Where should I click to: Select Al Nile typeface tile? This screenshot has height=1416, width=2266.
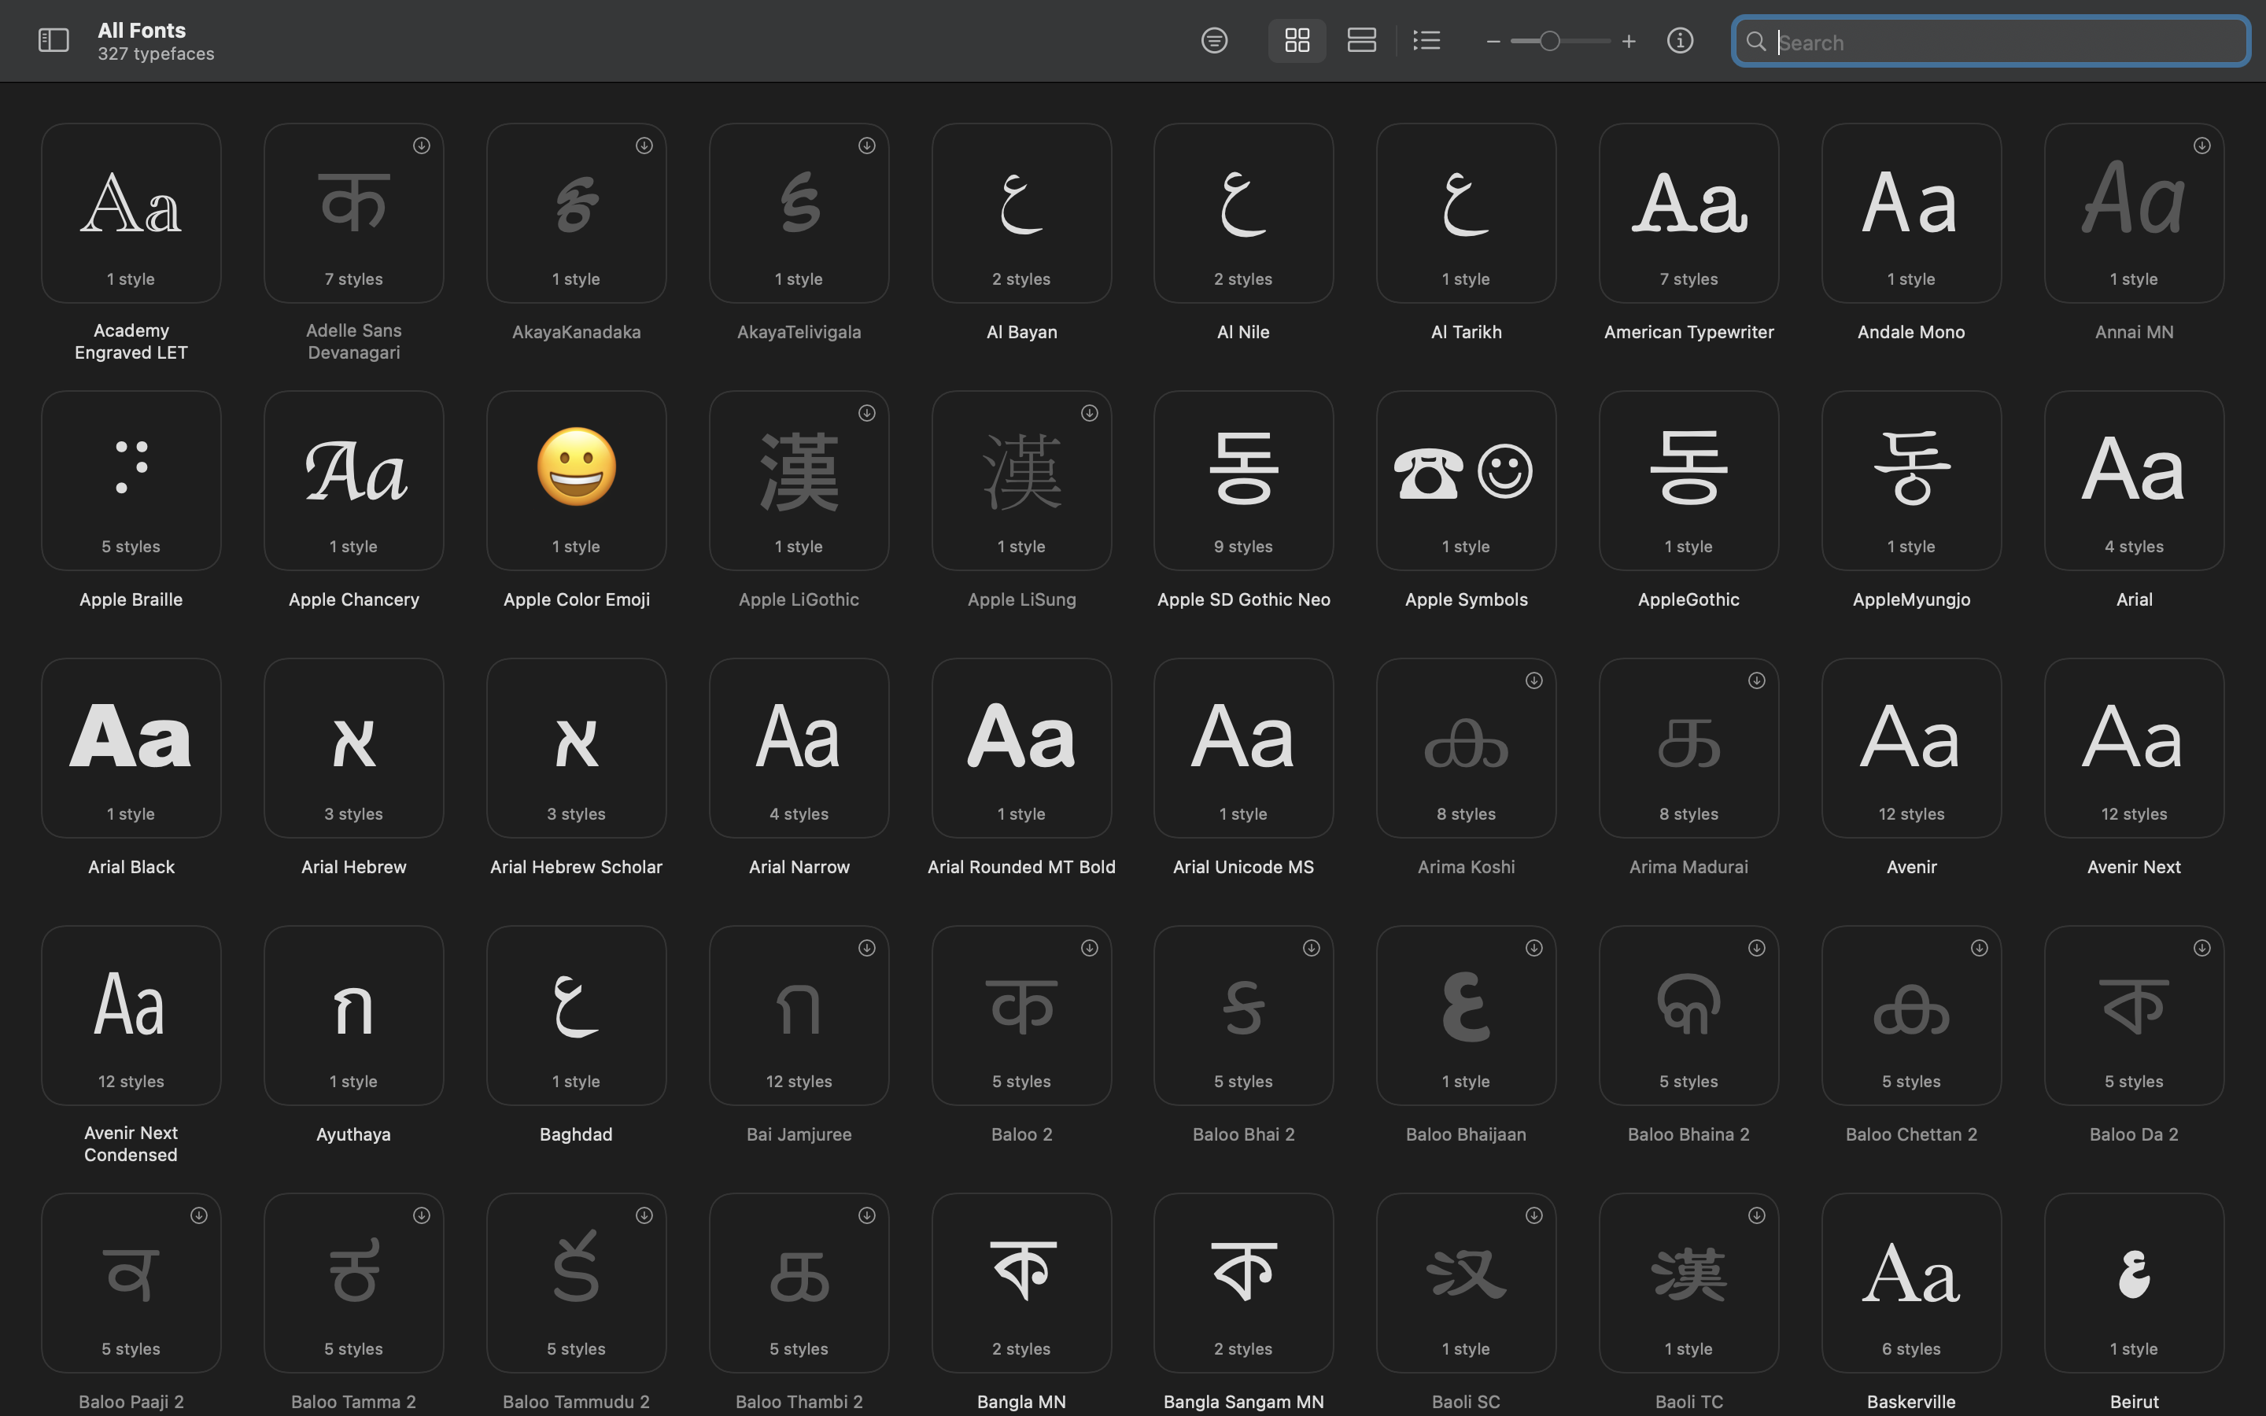tap(1243, 212)
